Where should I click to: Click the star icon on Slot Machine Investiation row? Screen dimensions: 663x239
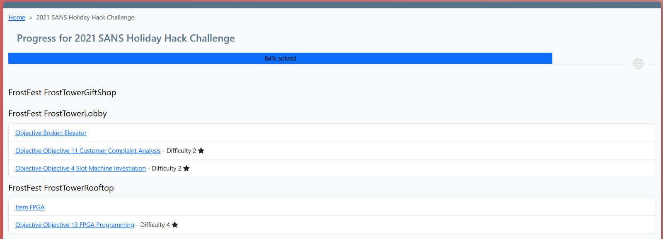[186, 168]
